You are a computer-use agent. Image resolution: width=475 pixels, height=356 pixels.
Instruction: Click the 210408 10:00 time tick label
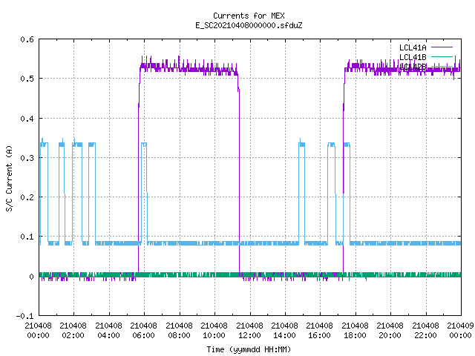pyautogui.click(x=214, y=330)
